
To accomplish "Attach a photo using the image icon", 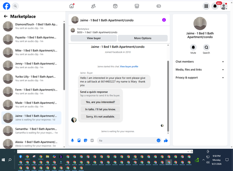I will tap(79, 140).
